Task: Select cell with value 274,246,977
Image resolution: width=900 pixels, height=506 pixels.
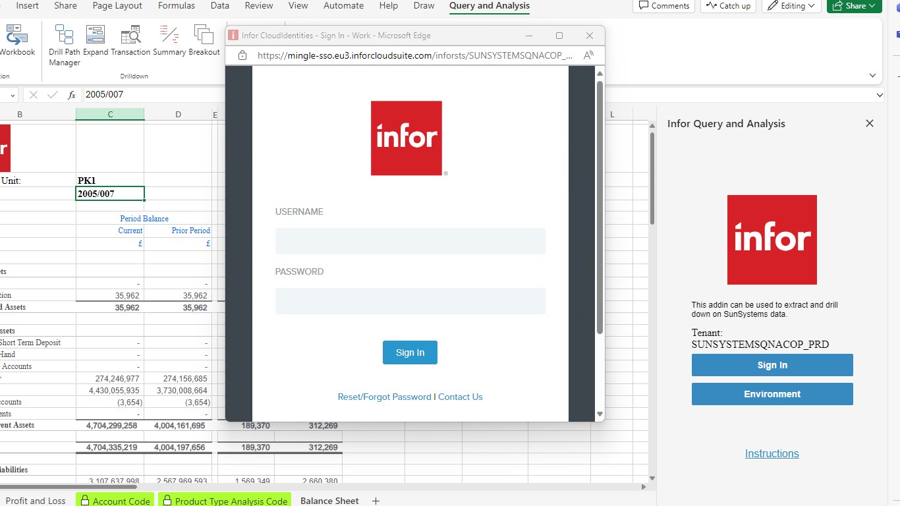Action: click(110, 378)
